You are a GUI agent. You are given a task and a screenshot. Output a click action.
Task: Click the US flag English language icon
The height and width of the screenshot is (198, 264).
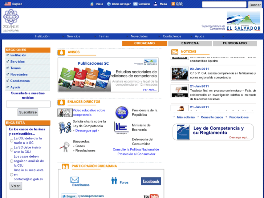point(8,4)
